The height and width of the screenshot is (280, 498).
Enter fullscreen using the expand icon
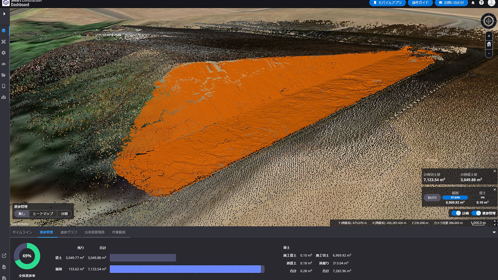[x=495, y=223]
